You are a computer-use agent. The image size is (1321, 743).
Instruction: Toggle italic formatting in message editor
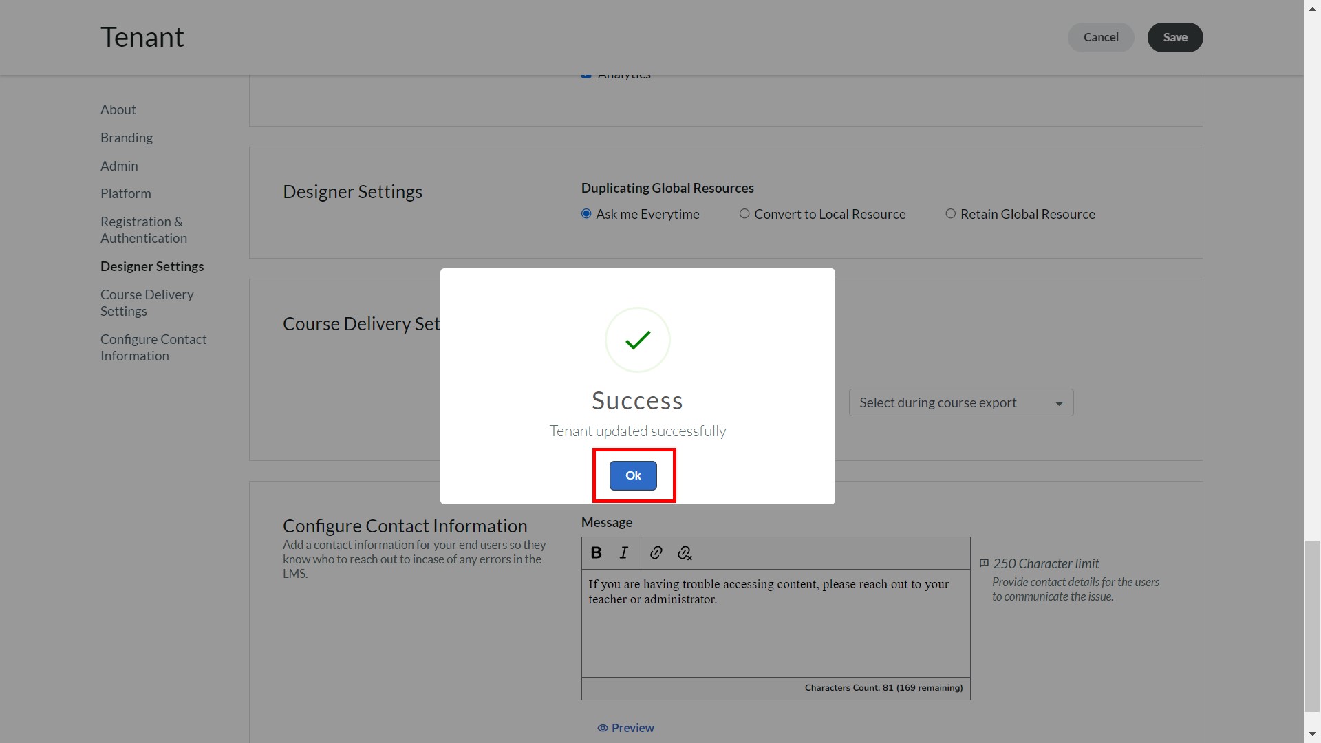624,552
